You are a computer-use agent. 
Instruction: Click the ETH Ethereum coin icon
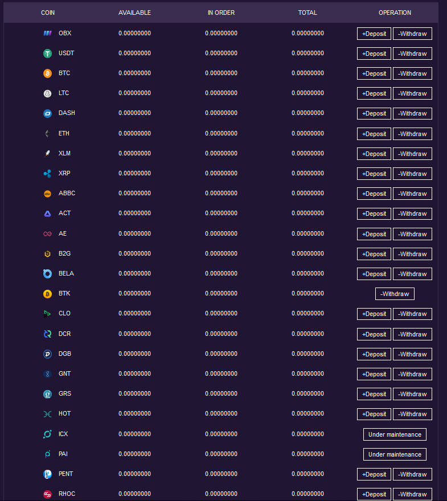[x=48, y=134]
